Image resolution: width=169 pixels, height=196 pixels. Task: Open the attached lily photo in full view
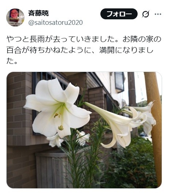(x=84, y=130)
